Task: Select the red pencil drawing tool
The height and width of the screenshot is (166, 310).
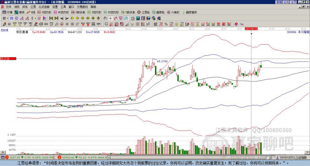Action: pyautogui.click(x=4, y=24)
